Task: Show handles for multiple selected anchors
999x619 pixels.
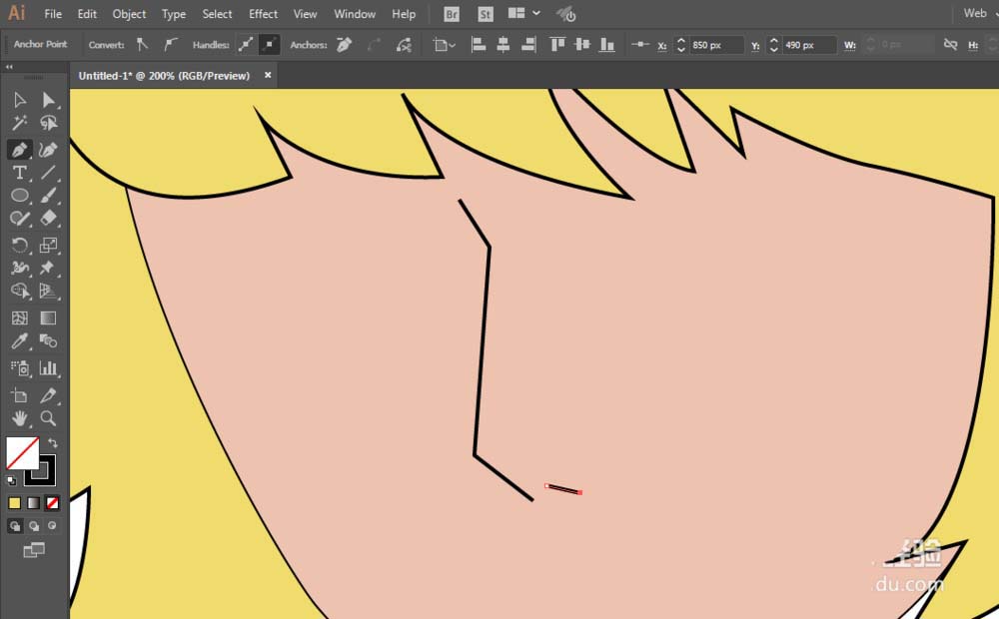Action: click(x=246, y=45)
